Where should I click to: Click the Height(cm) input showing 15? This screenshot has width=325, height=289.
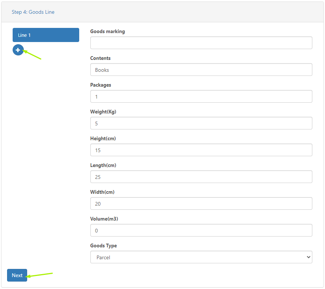201,150
